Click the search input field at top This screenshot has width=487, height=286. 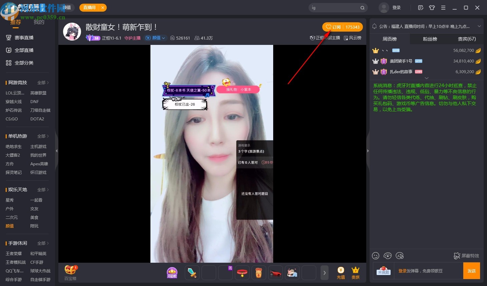coord(335,7)
